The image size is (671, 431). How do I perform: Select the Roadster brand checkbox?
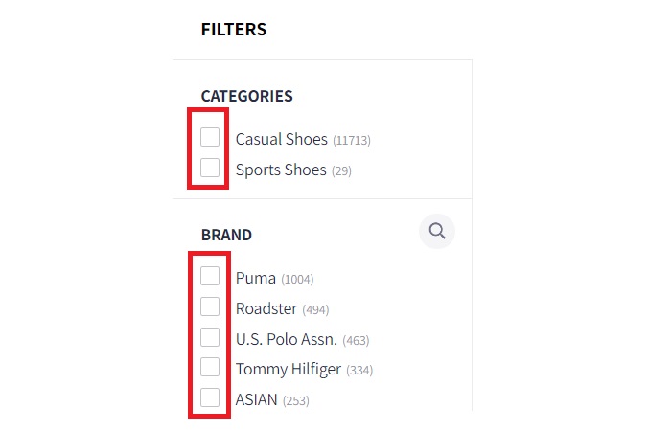pyautogui.click(x=210, y=306)
